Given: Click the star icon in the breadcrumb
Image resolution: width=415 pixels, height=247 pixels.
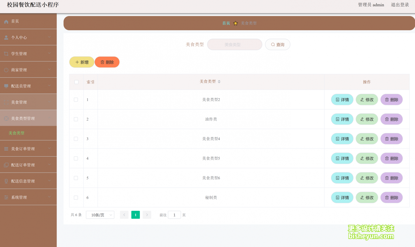Looking at the screenshot, I should click(235, 23).
